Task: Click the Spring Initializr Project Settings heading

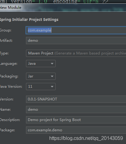Action: [29, 20]
